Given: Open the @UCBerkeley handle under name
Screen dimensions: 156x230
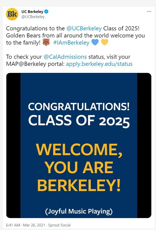Looking at the screenshot, I should pyautogui.click(x=33, y=17).
